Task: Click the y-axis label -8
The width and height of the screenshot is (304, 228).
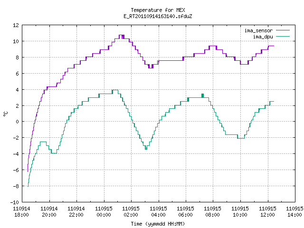Action: [16, 186]
